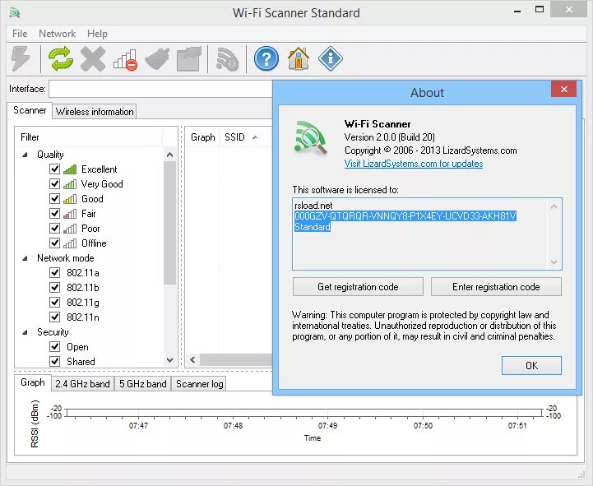Click OK in About dialog
This screenshot has height=486, width=593.
(532, 366)
